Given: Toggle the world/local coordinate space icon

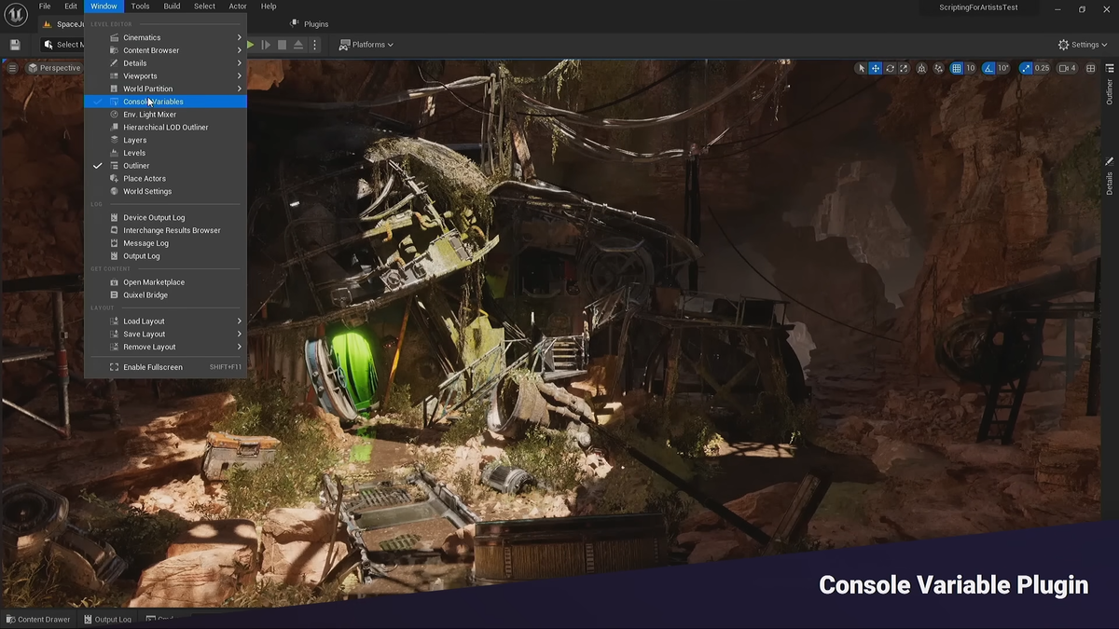Looking at the screenshot, I should [921, 68].
